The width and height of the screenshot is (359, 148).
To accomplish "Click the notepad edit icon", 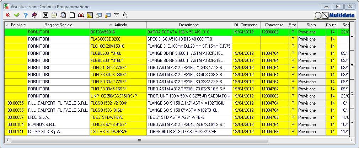I will point(54,15).
